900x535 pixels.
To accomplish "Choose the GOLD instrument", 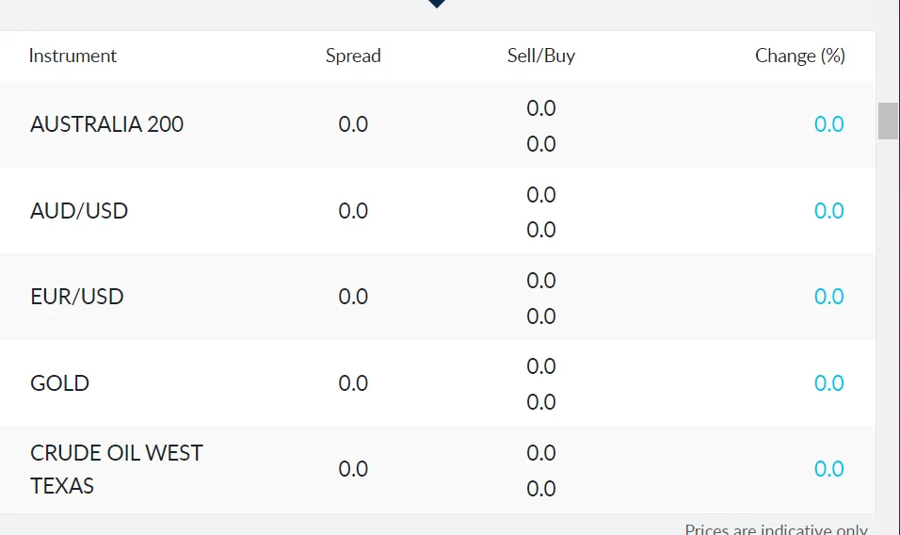I will pos(59,383).
